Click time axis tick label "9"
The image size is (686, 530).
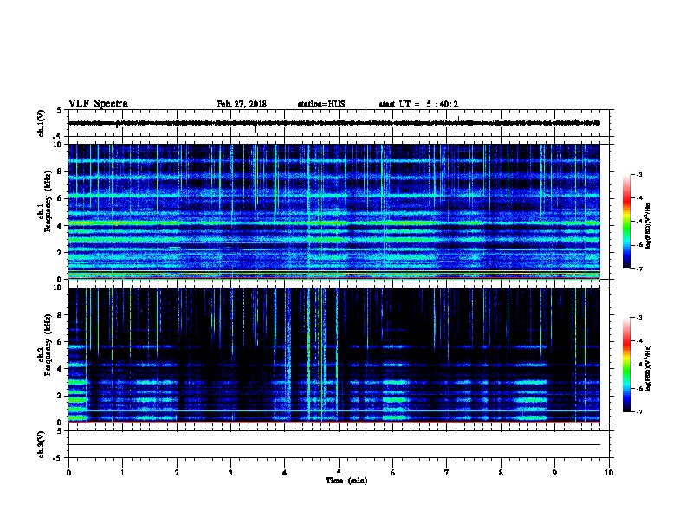coord(554,473)
